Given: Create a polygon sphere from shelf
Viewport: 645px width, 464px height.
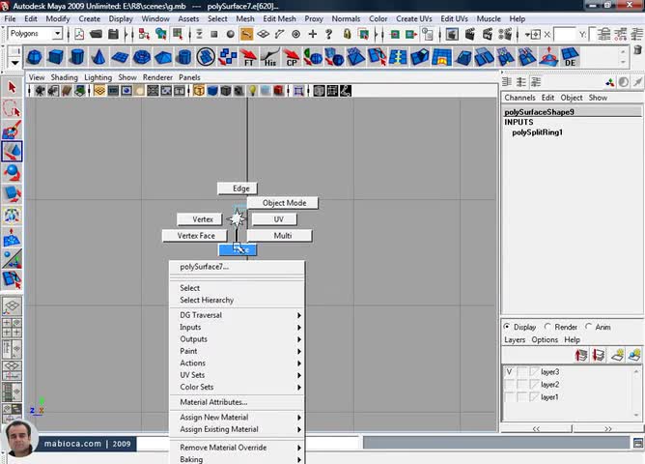Looking at the screenshot, I should click(34, 57).
